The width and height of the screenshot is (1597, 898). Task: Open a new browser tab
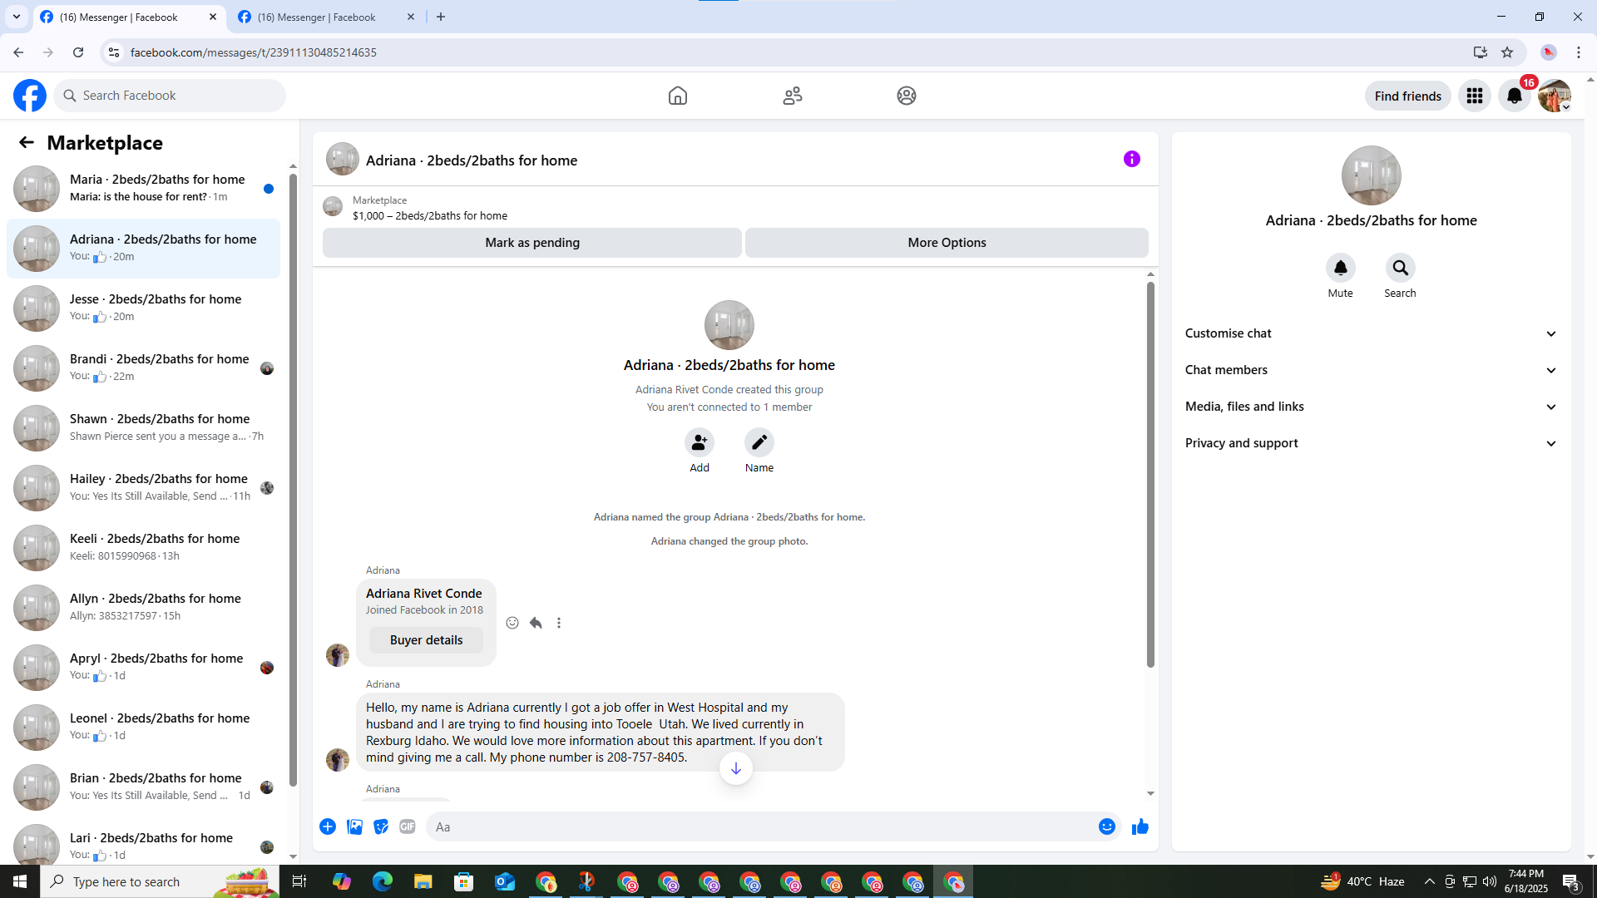(441, 17)
